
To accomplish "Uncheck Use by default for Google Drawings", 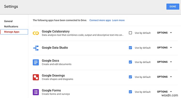I will [130, 77].
